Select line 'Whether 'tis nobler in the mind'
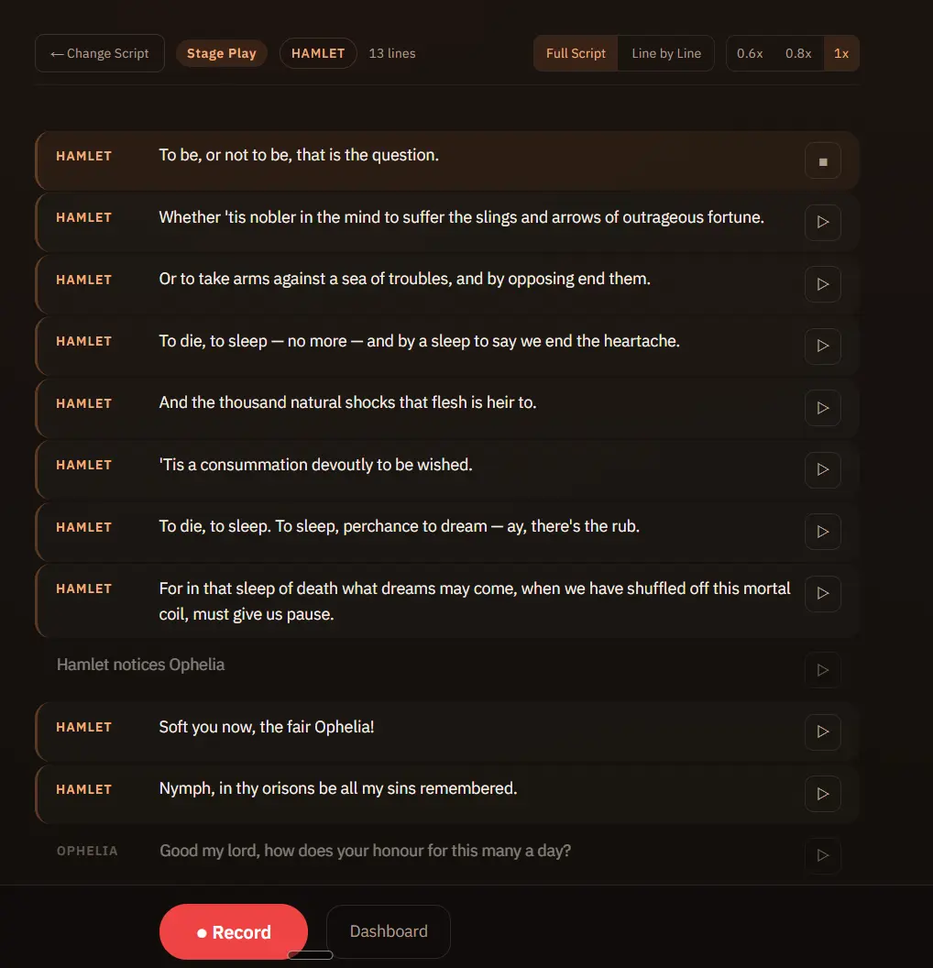 447,222
